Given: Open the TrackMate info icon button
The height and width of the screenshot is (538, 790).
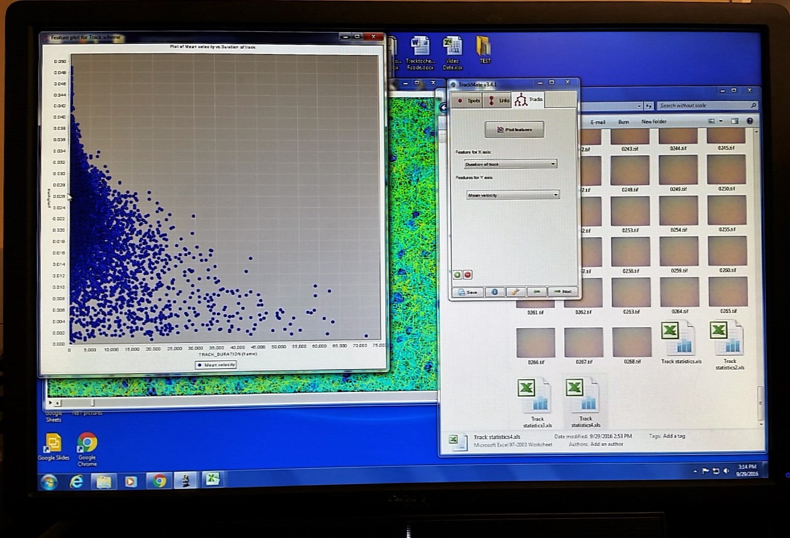Looking at the screenshot, I should [494, 292].
